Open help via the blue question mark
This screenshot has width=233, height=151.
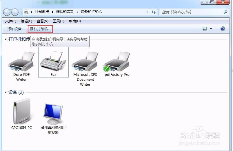[223, 29]
